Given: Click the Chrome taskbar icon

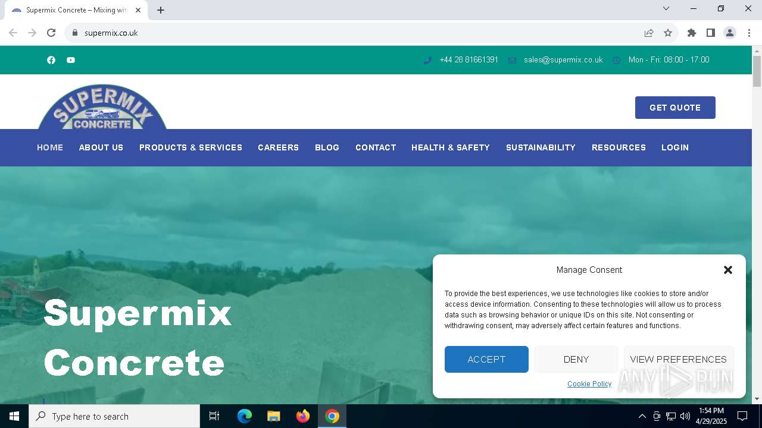Looking at the screenshot, I should pyautogui.click(x=332, y=416).
